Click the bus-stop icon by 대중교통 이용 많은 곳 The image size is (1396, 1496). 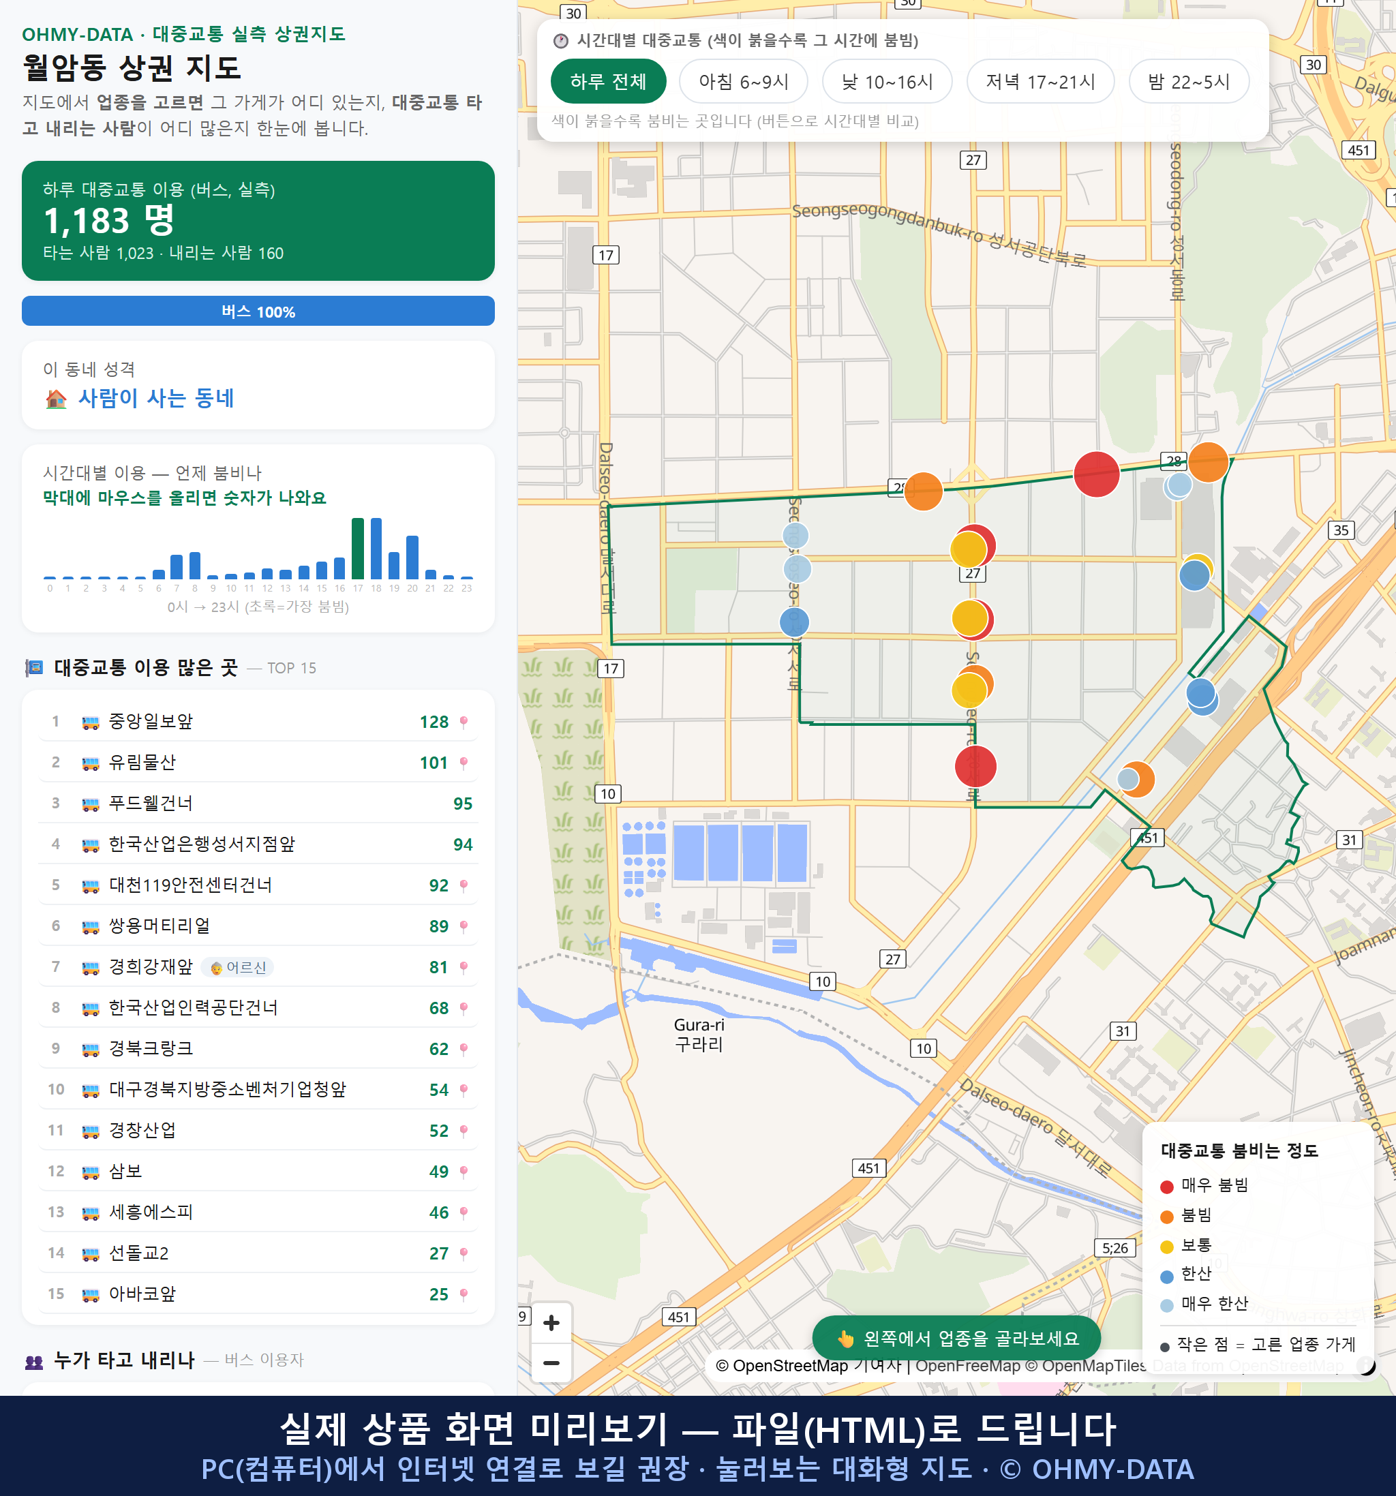pos(34,667)
